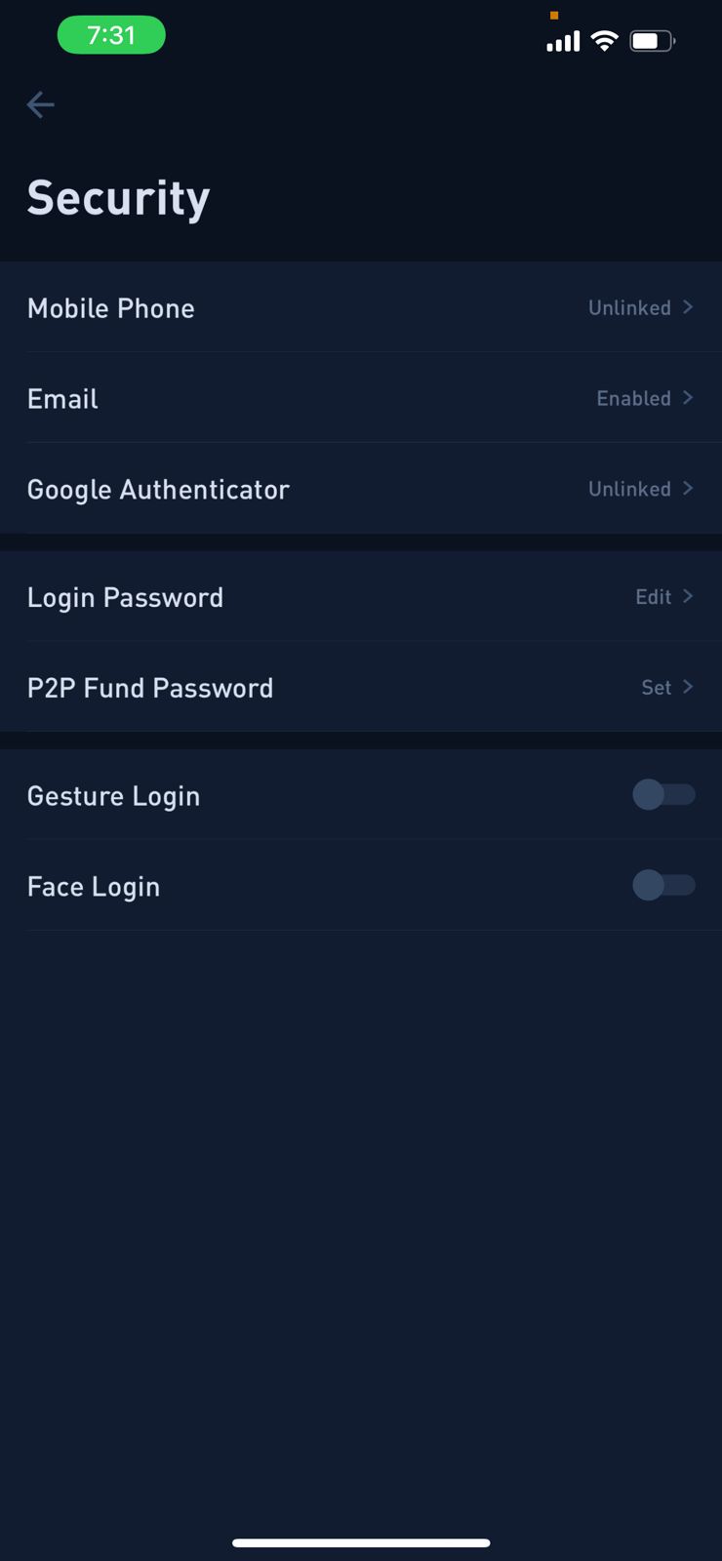The width and height of the screenshot is (722, 1561).
Task: Tap the orange microphone indicator dot
Action: [554, 15]
